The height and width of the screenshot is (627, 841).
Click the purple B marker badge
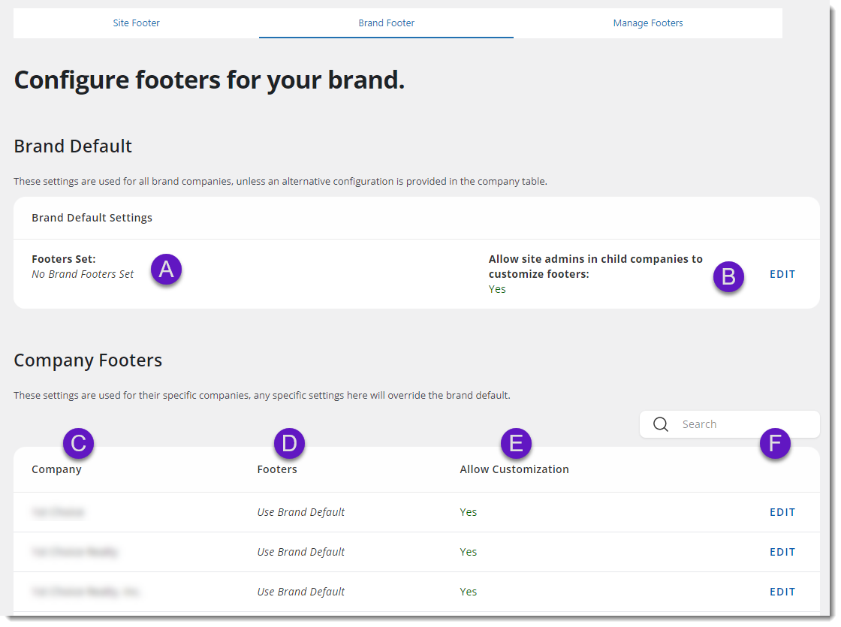pos(728,277)
